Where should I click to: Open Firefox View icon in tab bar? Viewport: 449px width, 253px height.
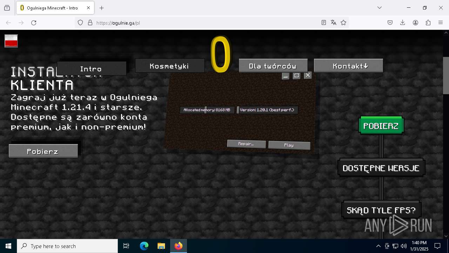pos(7,8)
